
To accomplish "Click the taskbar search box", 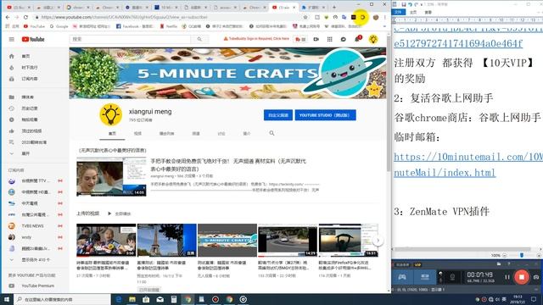I will 62,299.
